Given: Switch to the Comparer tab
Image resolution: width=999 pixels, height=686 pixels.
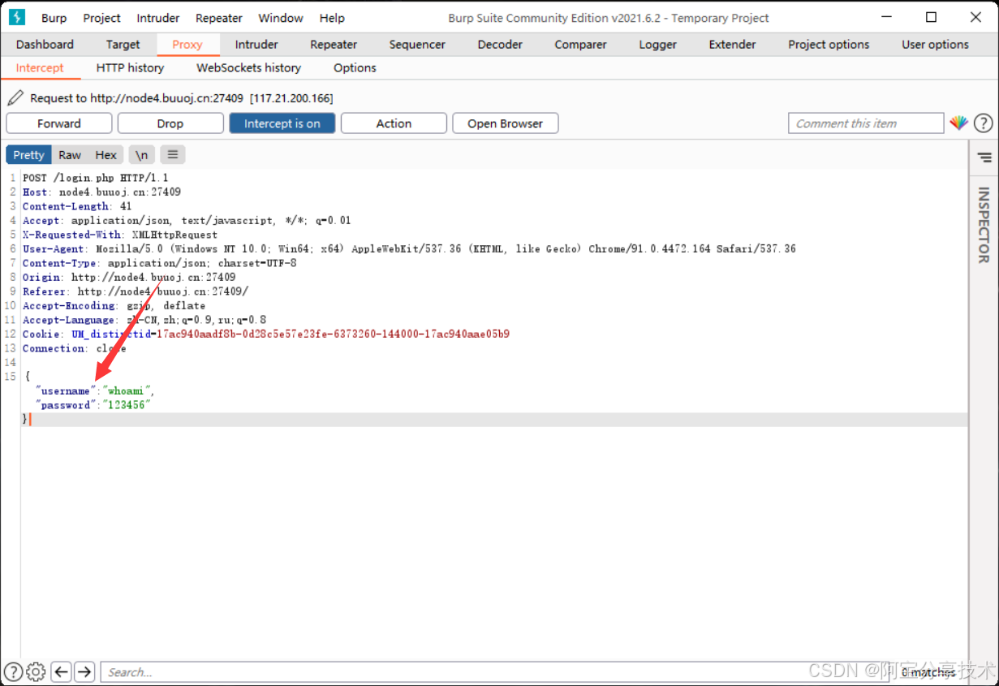Looking at the screenshot, I should 580,45.
